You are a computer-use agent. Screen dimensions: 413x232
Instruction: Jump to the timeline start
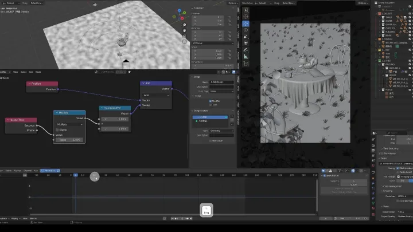[172, 219]
